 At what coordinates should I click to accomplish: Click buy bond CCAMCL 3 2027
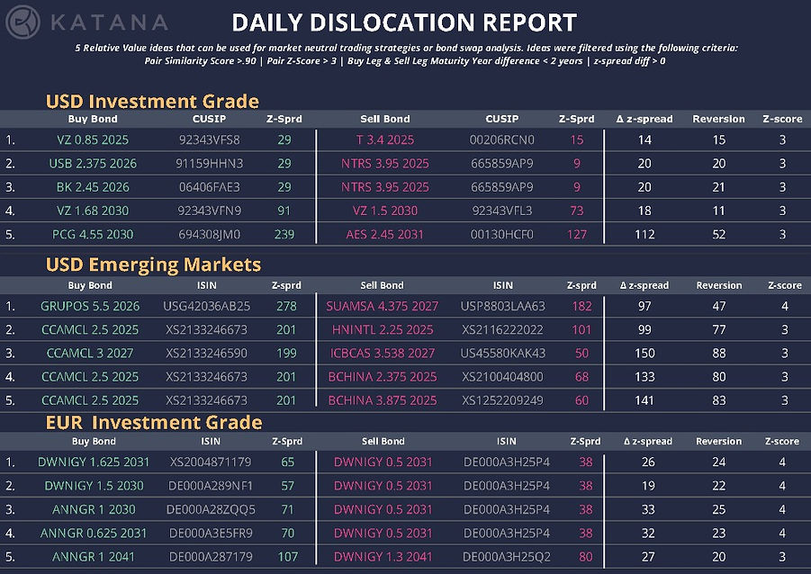pos(90,354)
